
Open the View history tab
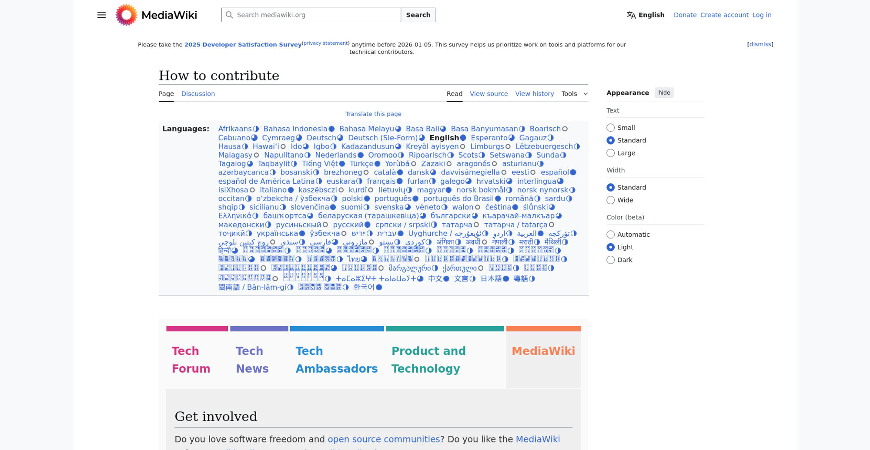tap(535, 94)
